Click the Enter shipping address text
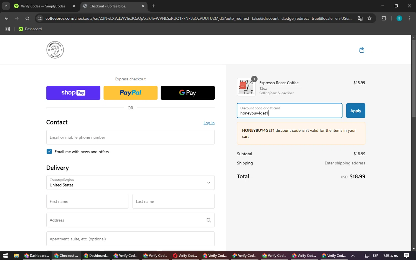Screen dimensions: 416x260 (345, 163)
